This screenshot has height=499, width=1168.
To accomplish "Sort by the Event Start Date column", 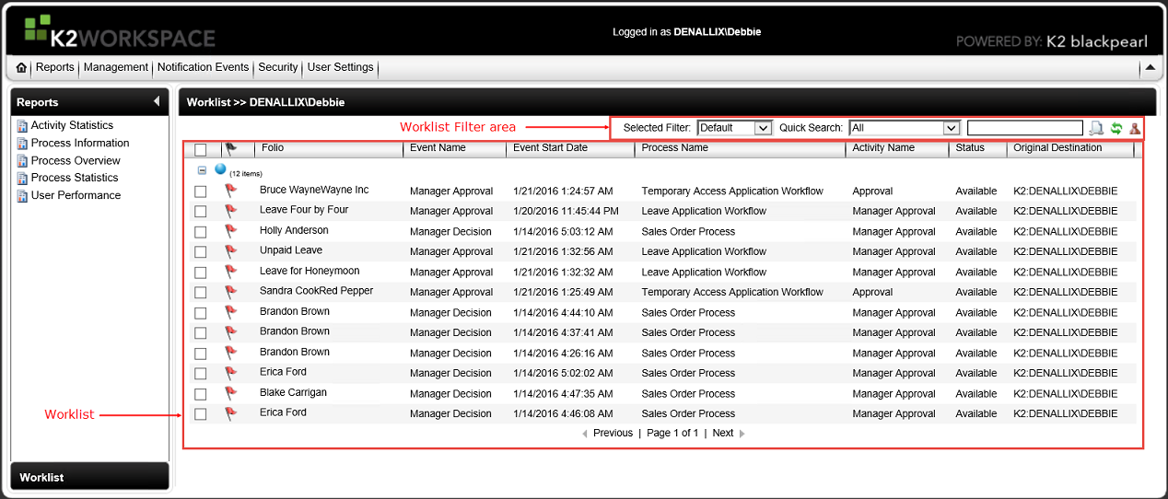I will pyautogui.click(x=550, y=147).
